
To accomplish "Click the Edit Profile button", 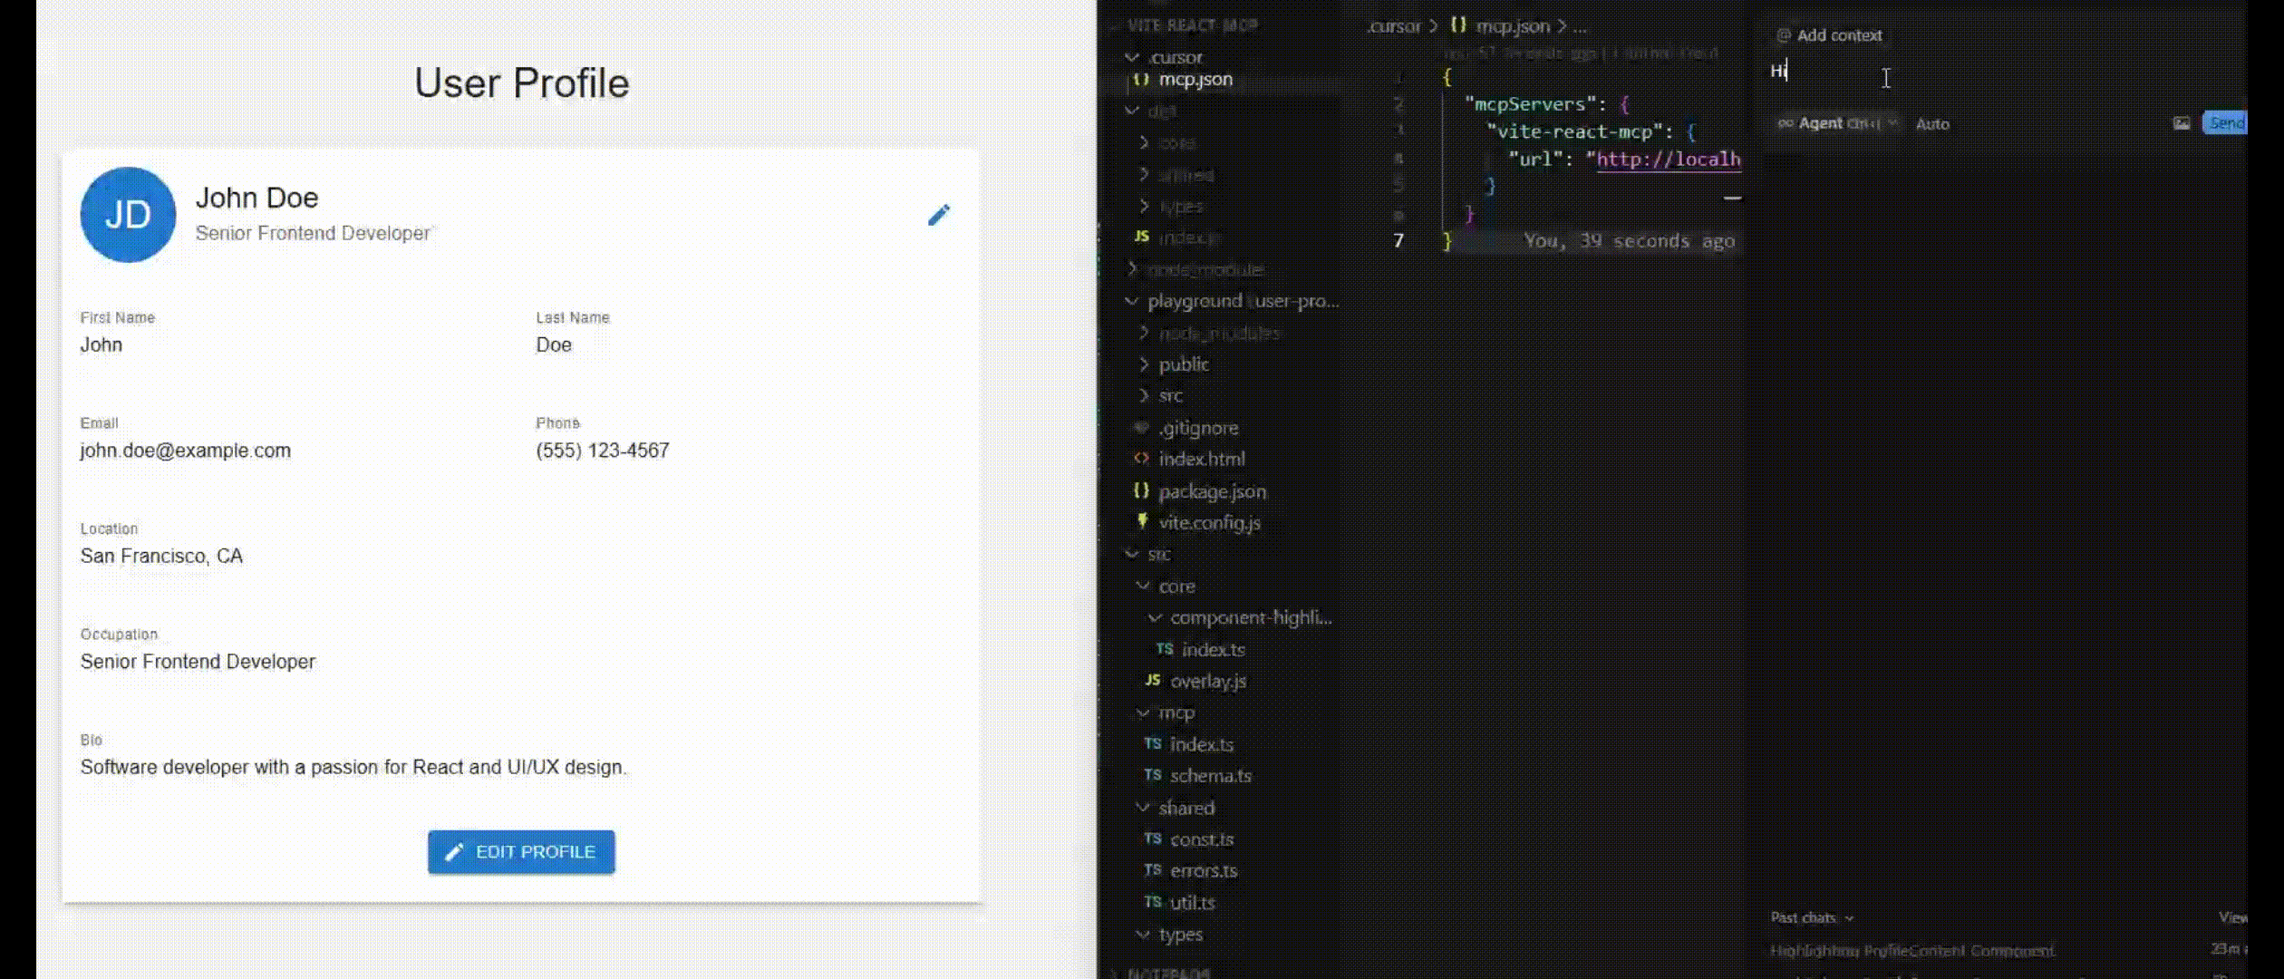I will coord(521,852).
